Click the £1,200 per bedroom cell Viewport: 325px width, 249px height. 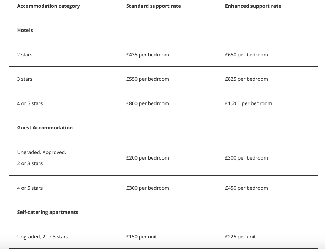point(249,103)
